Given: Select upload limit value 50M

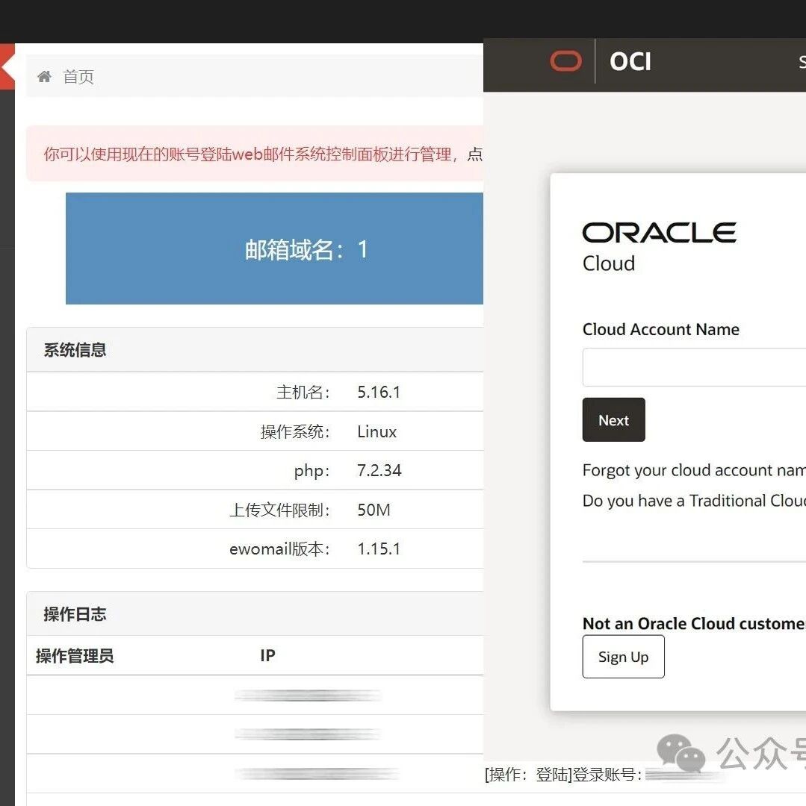Looking at the screenshot, I should coord(374,510).
